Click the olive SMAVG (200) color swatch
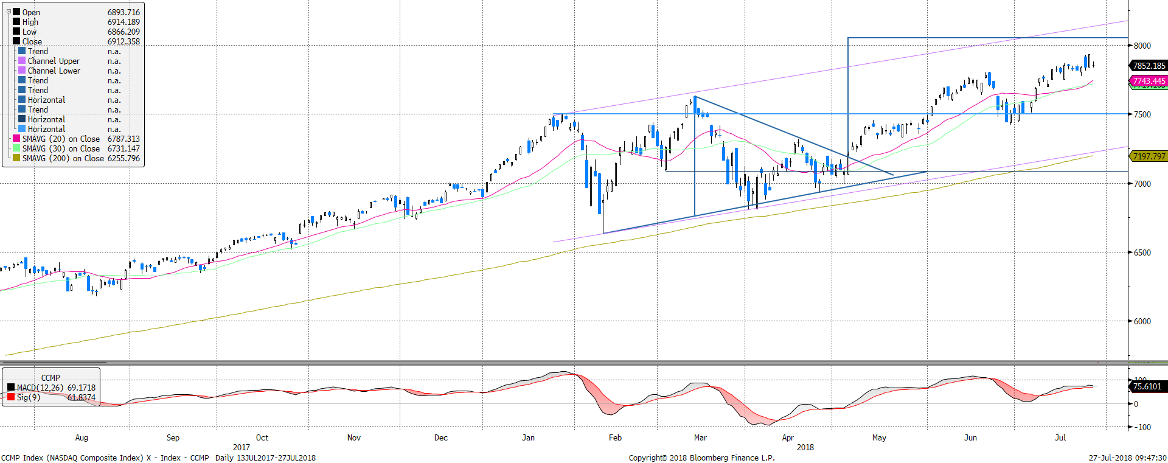Viewport: 1168px width, 463px height. click(16, 158)
